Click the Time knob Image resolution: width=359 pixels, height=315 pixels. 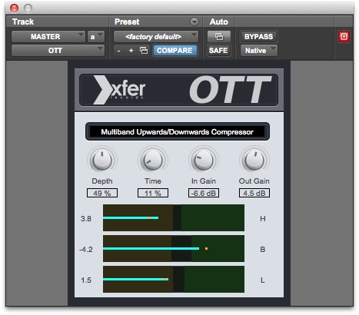[x=153, y=161]
